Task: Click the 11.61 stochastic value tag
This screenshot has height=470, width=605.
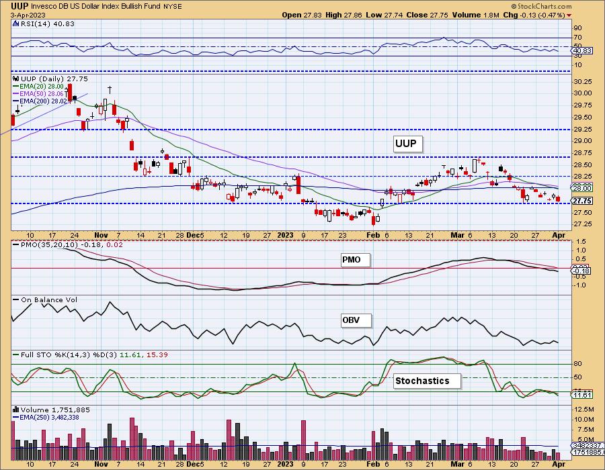Action: pyautogui.click(x=582, y=395)
